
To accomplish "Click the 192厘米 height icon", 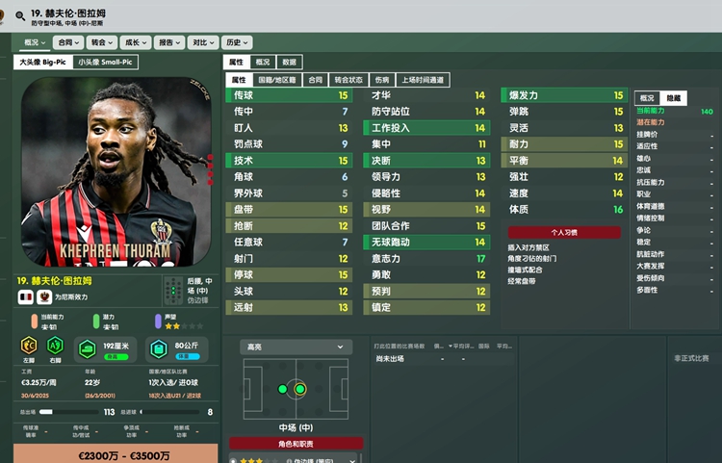I will (87, 349).
